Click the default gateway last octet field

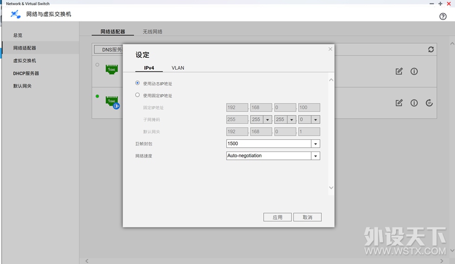pos(309,132)
